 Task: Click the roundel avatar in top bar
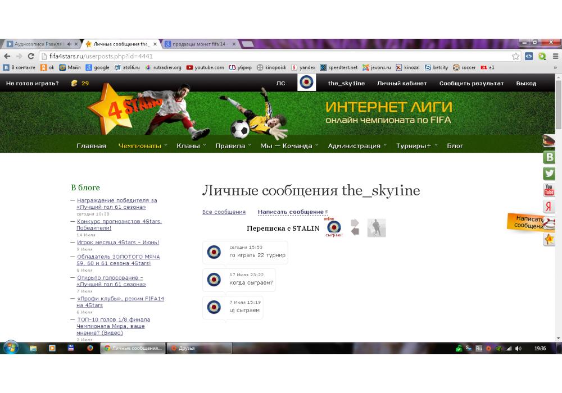(306, 83)
